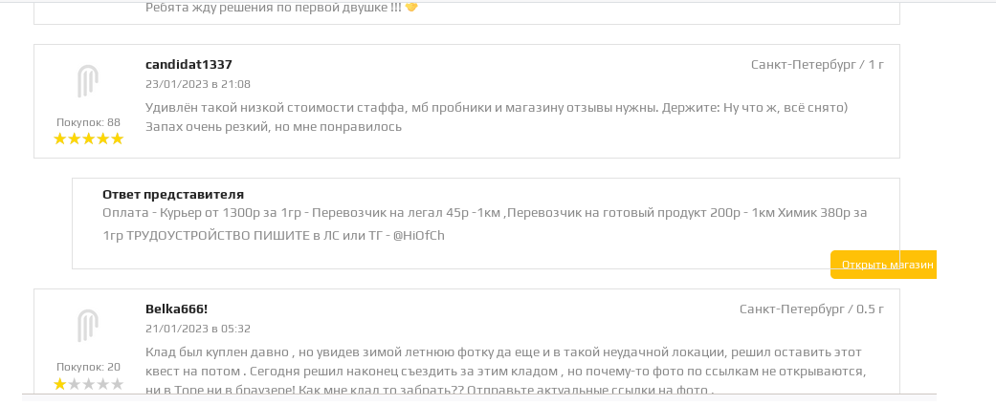
Task: Click the first gold star under candidat1337
Action: click(x=60, y=139)
